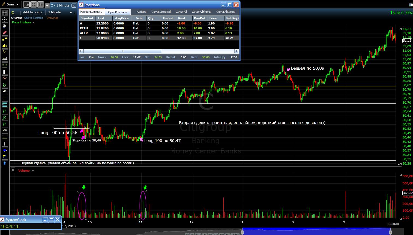
Task: Sort by the Fees column header
Action: coord(216,18)
